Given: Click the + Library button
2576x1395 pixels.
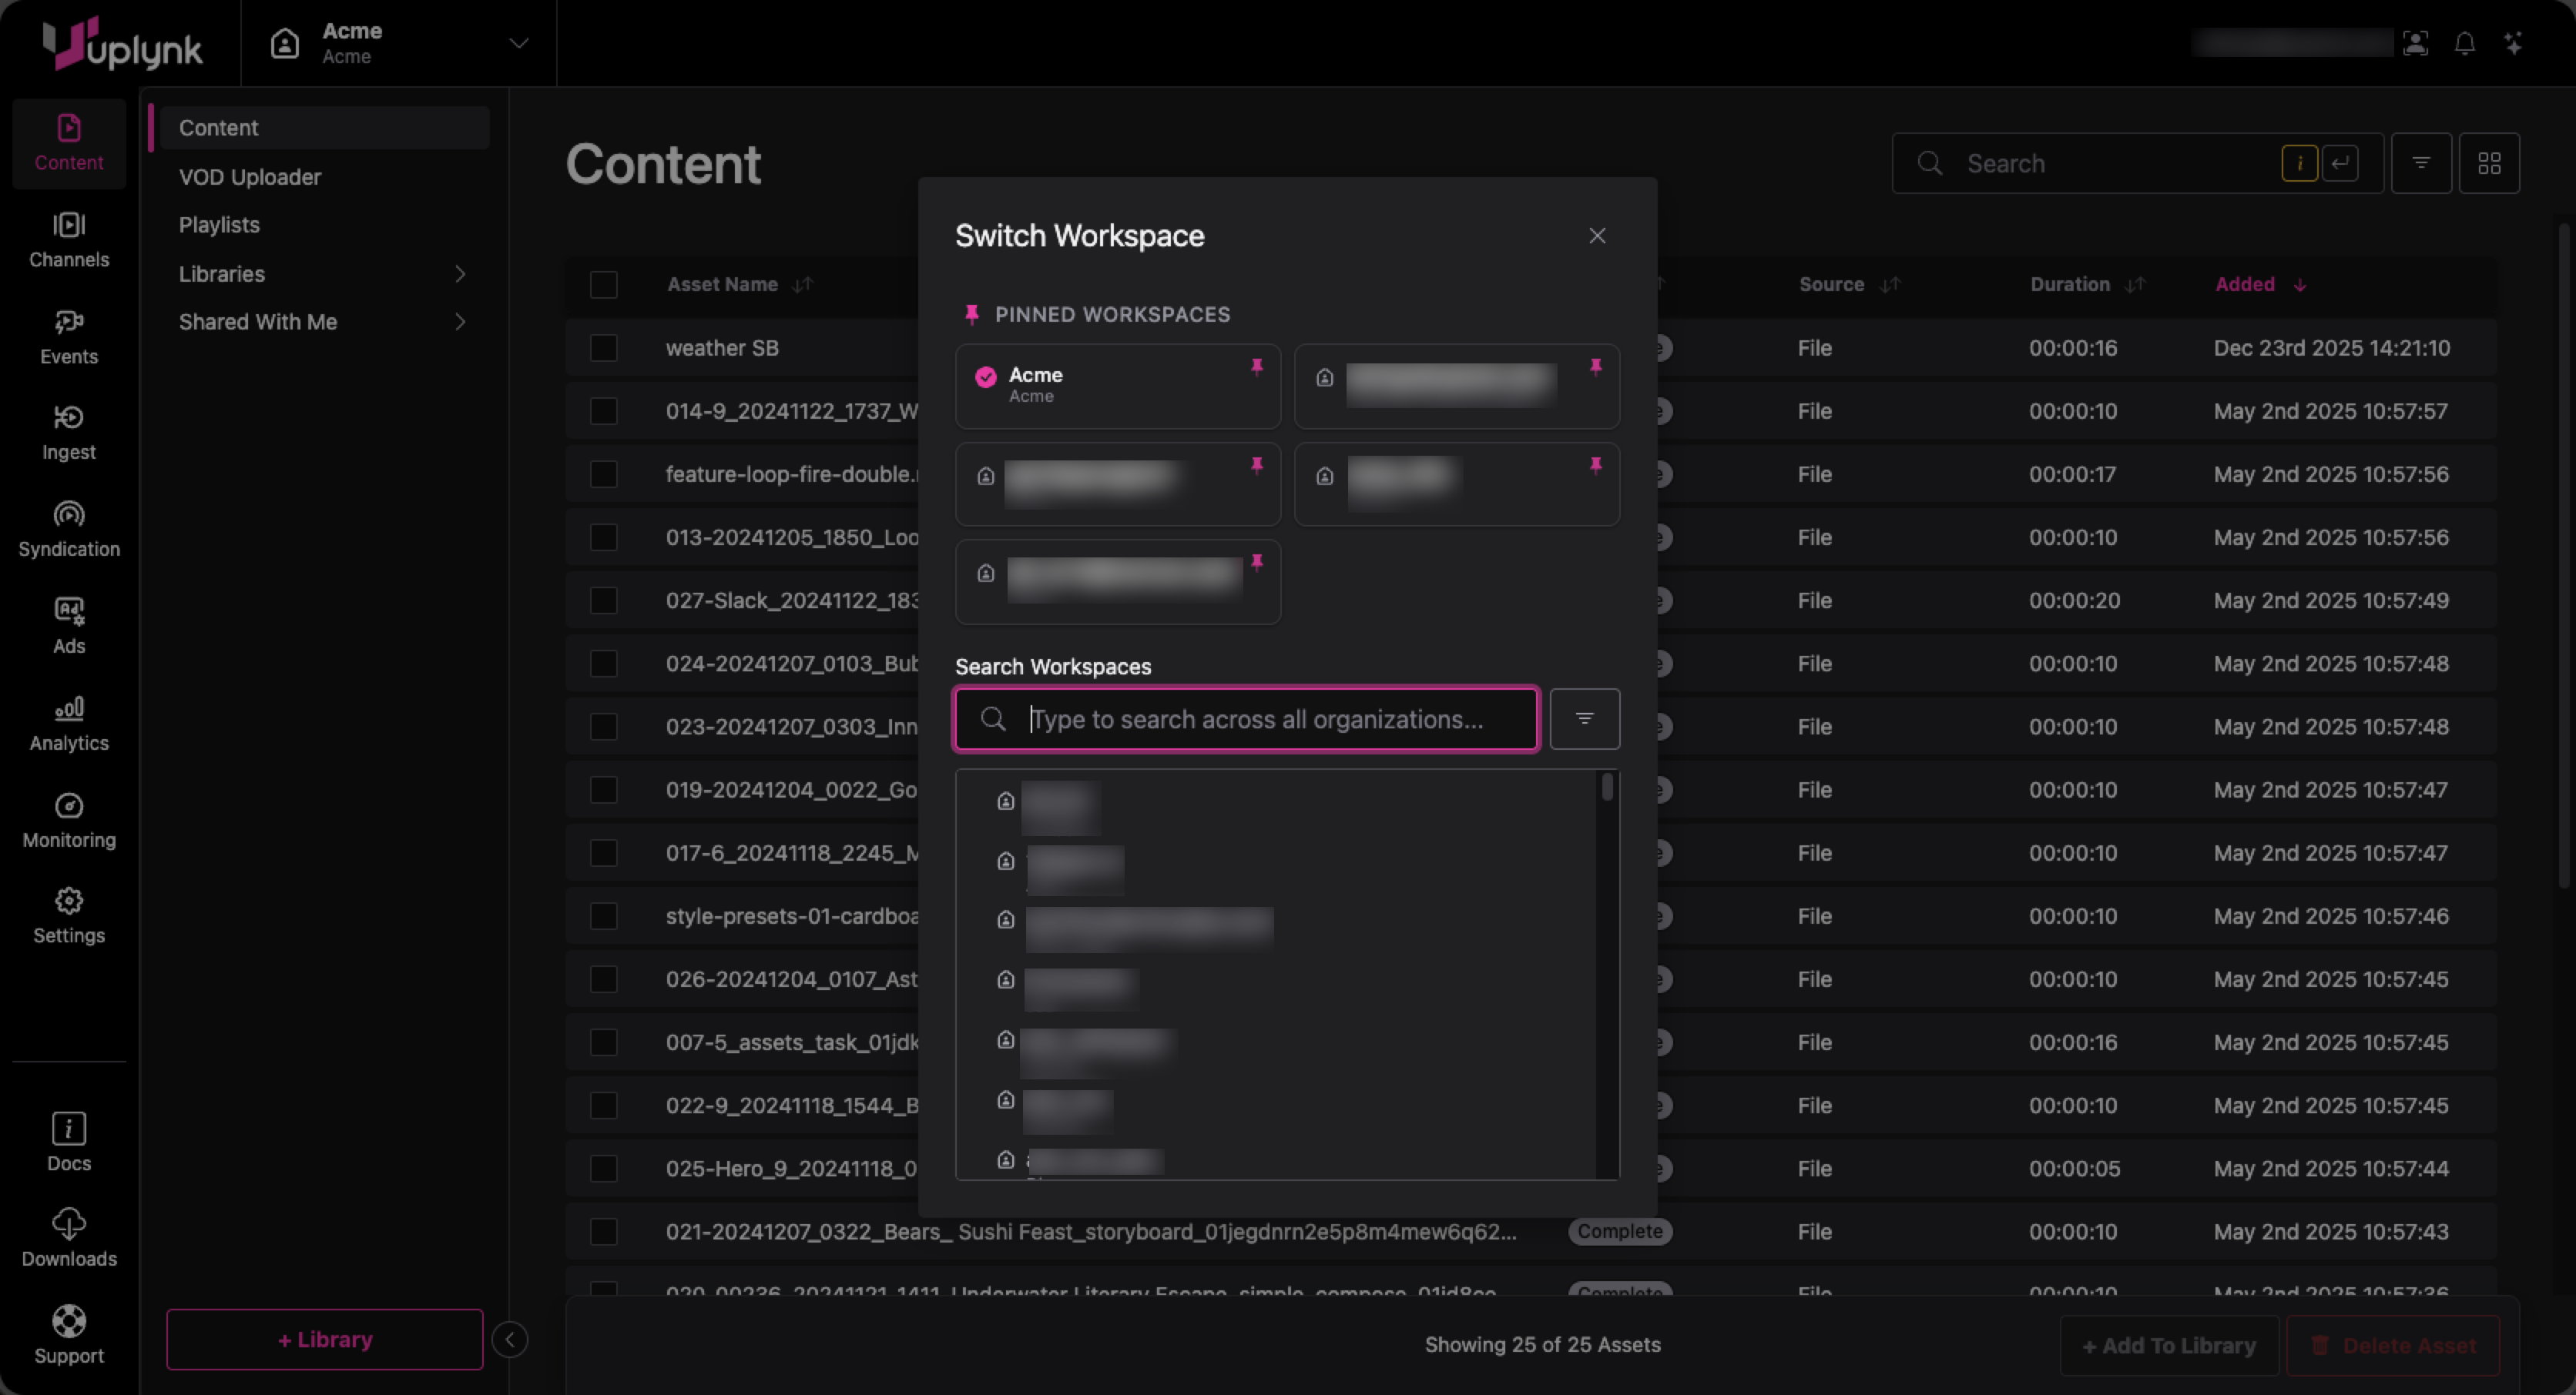Looking at the screenshot, I should tap(324, 1339).
